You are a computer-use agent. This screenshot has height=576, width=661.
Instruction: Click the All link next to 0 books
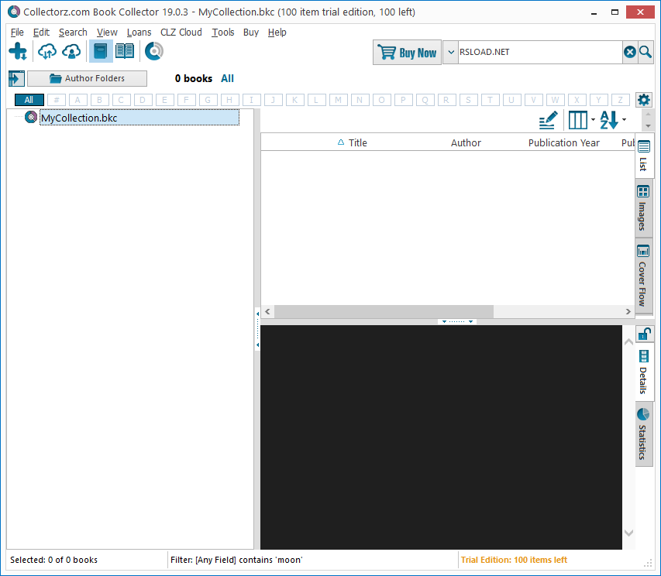coord(227,78)
